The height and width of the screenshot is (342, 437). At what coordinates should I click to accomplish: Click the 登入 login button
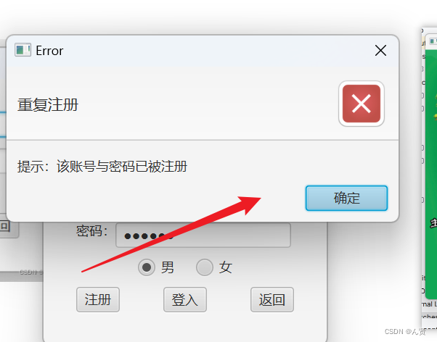coord(185,299)
